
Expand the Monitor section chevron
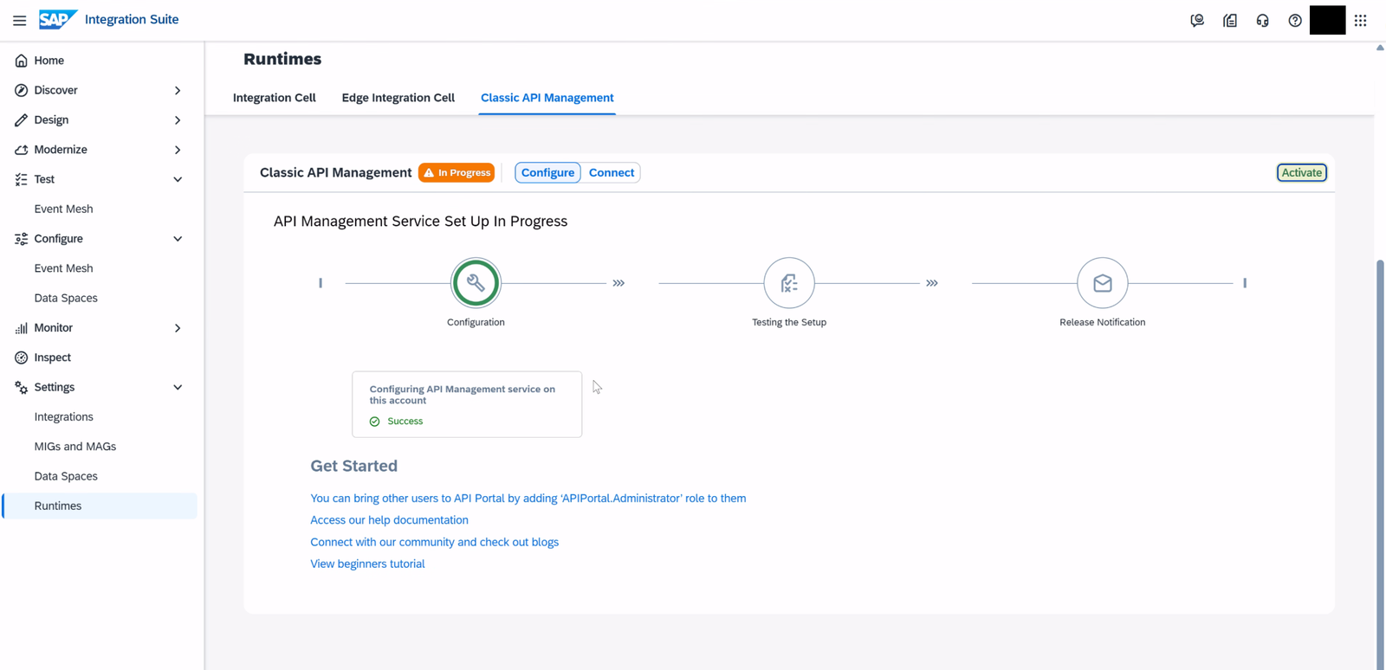click(178, 328)
